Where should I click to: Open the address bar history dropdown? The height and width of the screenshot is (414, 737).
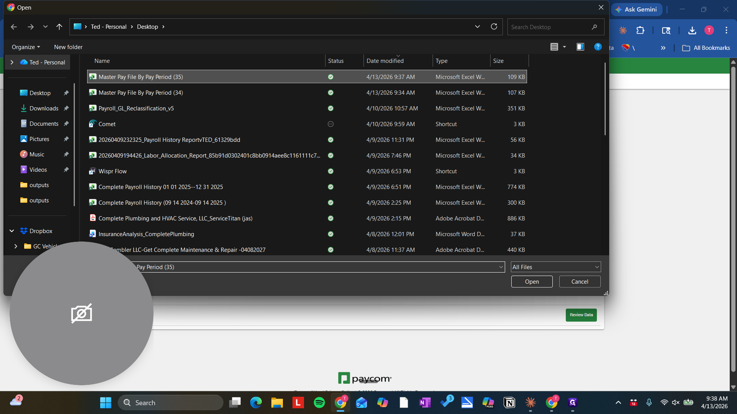tap(478, 27)
